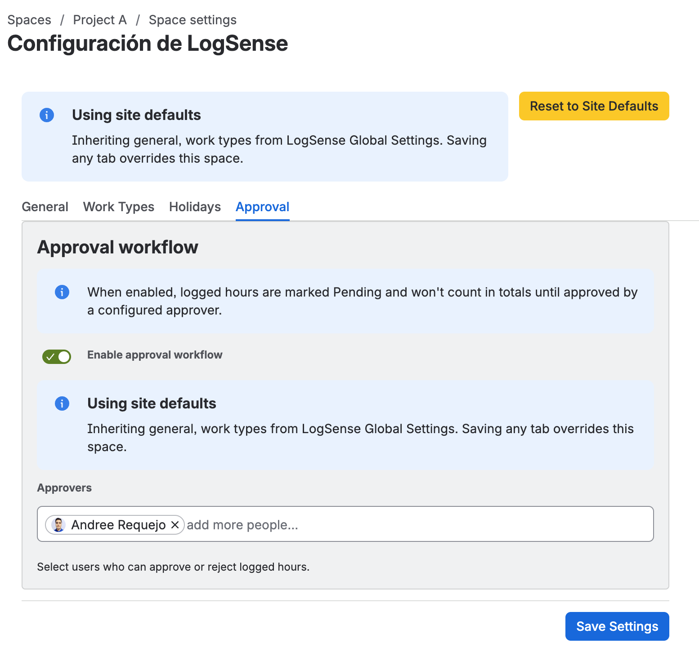Click Reset to Site Defaults button

point(594,106)
